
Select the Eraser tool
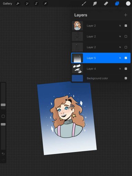[x=106, y=3]
